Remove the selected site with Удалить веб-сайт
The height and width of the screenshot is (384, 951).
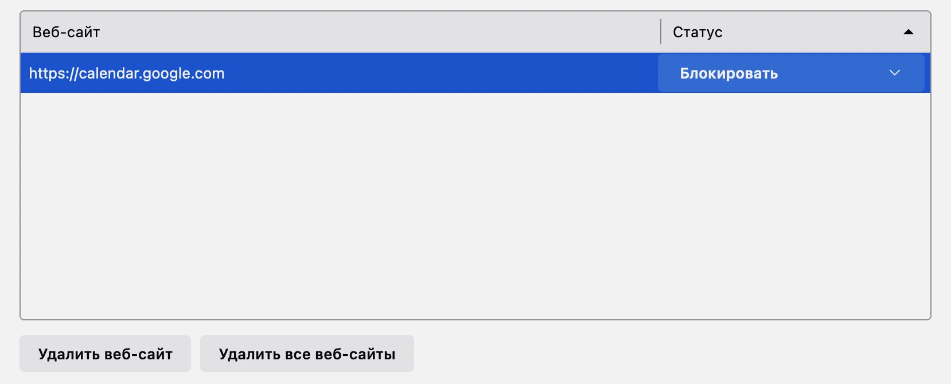tap(105, 354)
